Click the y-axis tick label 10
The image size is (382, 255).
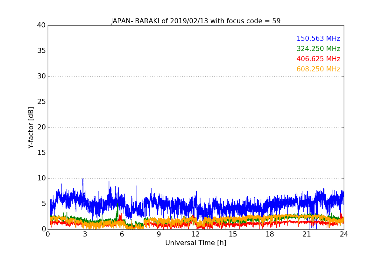41,178
